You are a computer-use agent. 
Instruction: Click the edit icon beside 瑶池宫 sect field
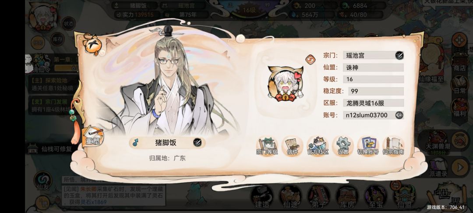pyautogui.click(x=399, y=55)
